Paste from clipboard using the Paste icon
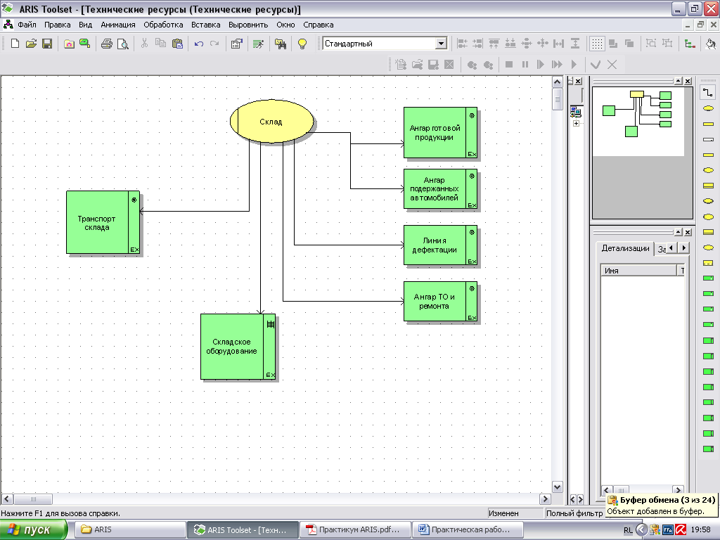Image resolution: width=720 pixels, height=540 pixels. (x=176, y=44)
